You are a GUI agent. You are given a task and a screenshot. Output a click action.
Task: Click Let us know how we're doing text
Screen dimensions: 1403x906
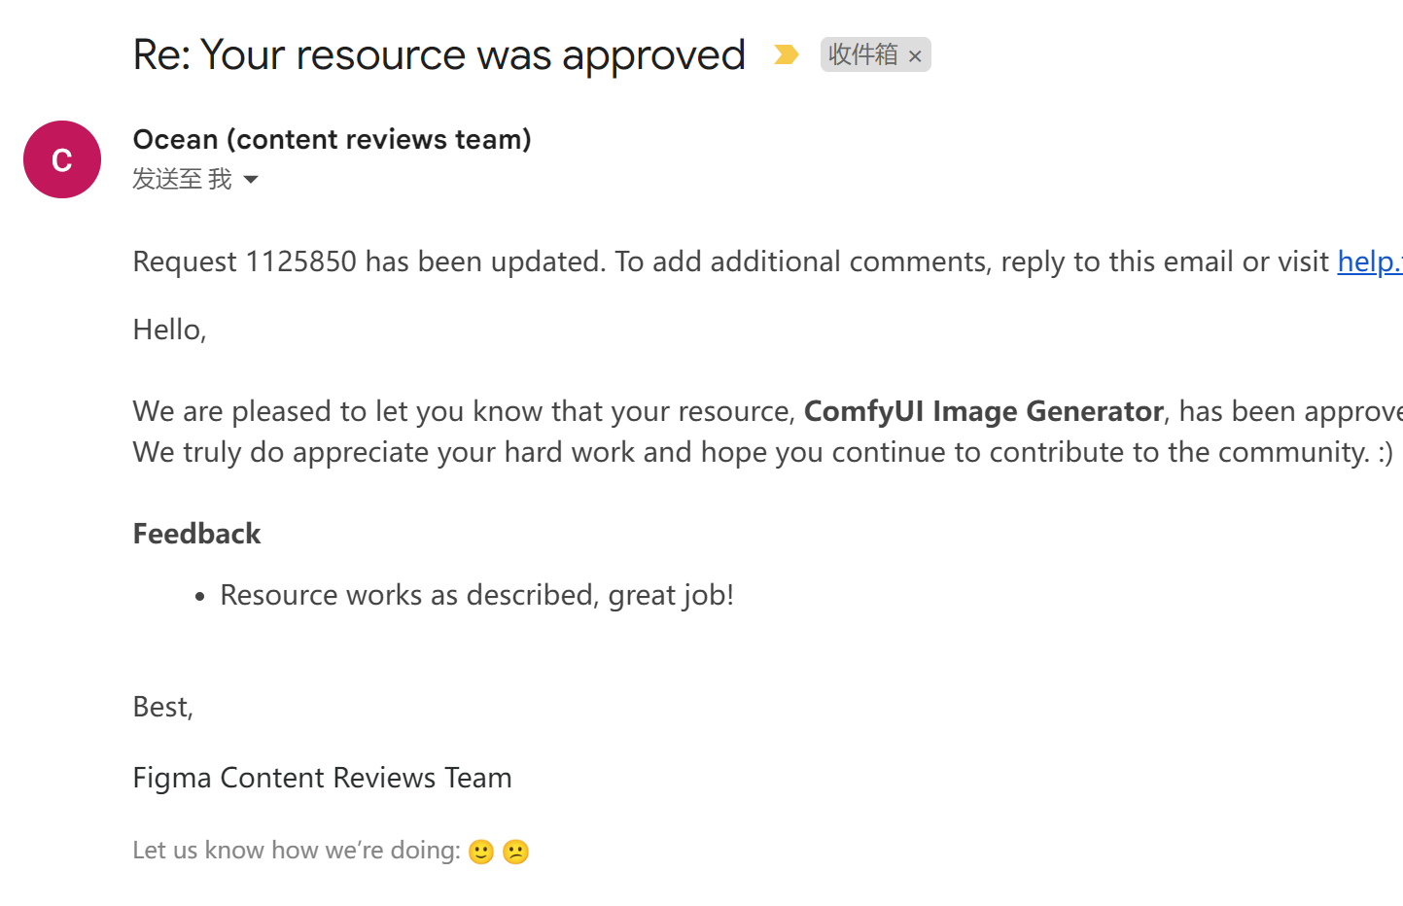[297, 851]
